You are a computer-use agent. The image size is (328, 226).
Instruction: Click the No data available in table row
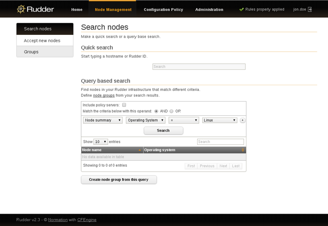pyautogui.click(x=164, y=157)
